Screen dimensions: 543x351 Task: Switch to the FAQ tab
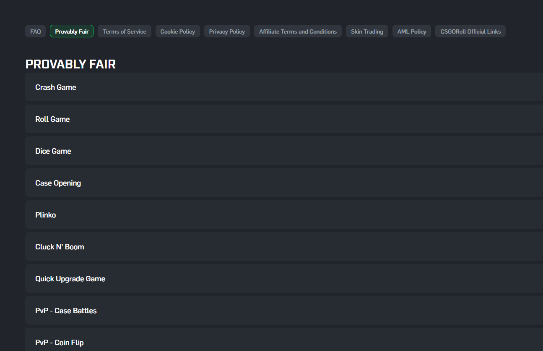(35, 31)
